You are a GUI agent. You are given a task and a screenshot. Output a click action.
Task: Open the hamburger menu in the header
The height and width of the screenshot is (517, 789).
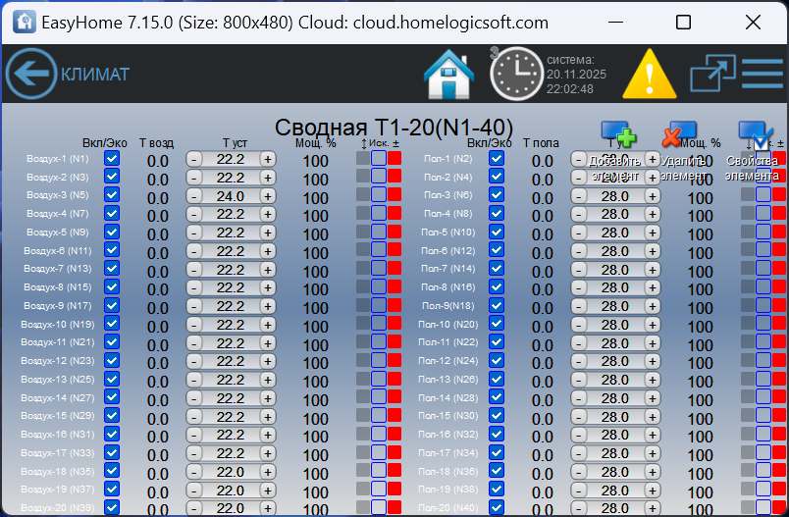coord(763,74)
